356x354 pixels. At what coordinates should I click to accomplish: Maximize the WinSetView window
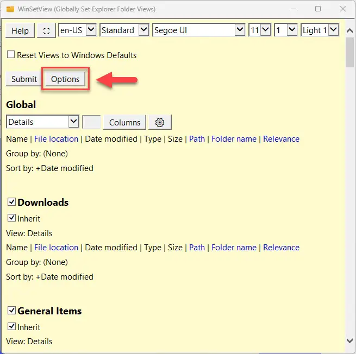coord(318,9)
